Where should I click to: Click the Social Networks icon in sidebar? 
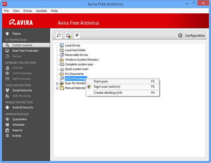pyautogui.click(x=7, y=90)
